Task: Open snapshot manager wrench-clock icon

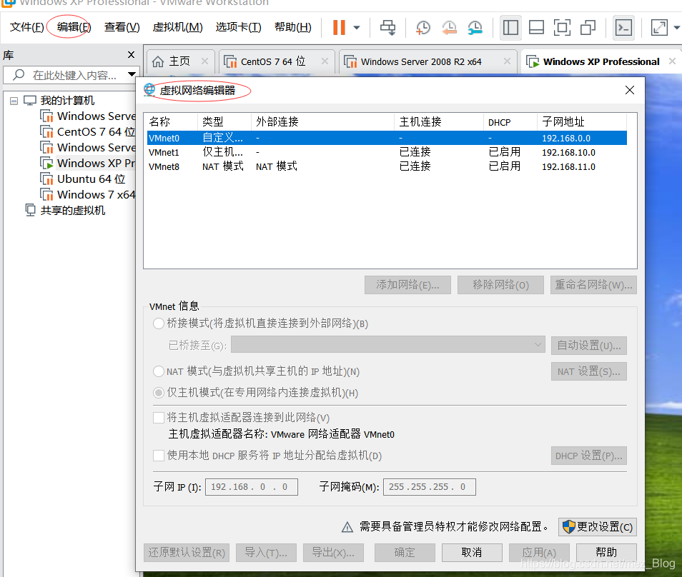Action: (x=475, y=28)
